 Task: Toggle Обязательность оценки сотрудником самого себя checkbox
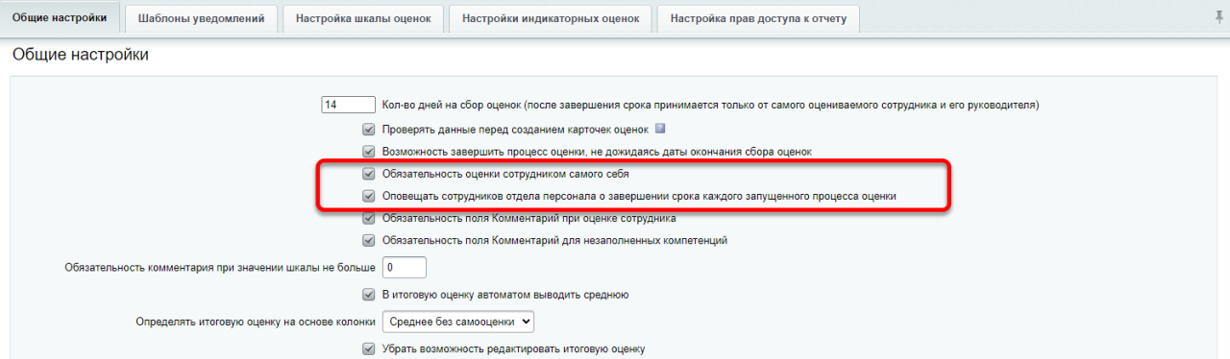click(368, 175)
